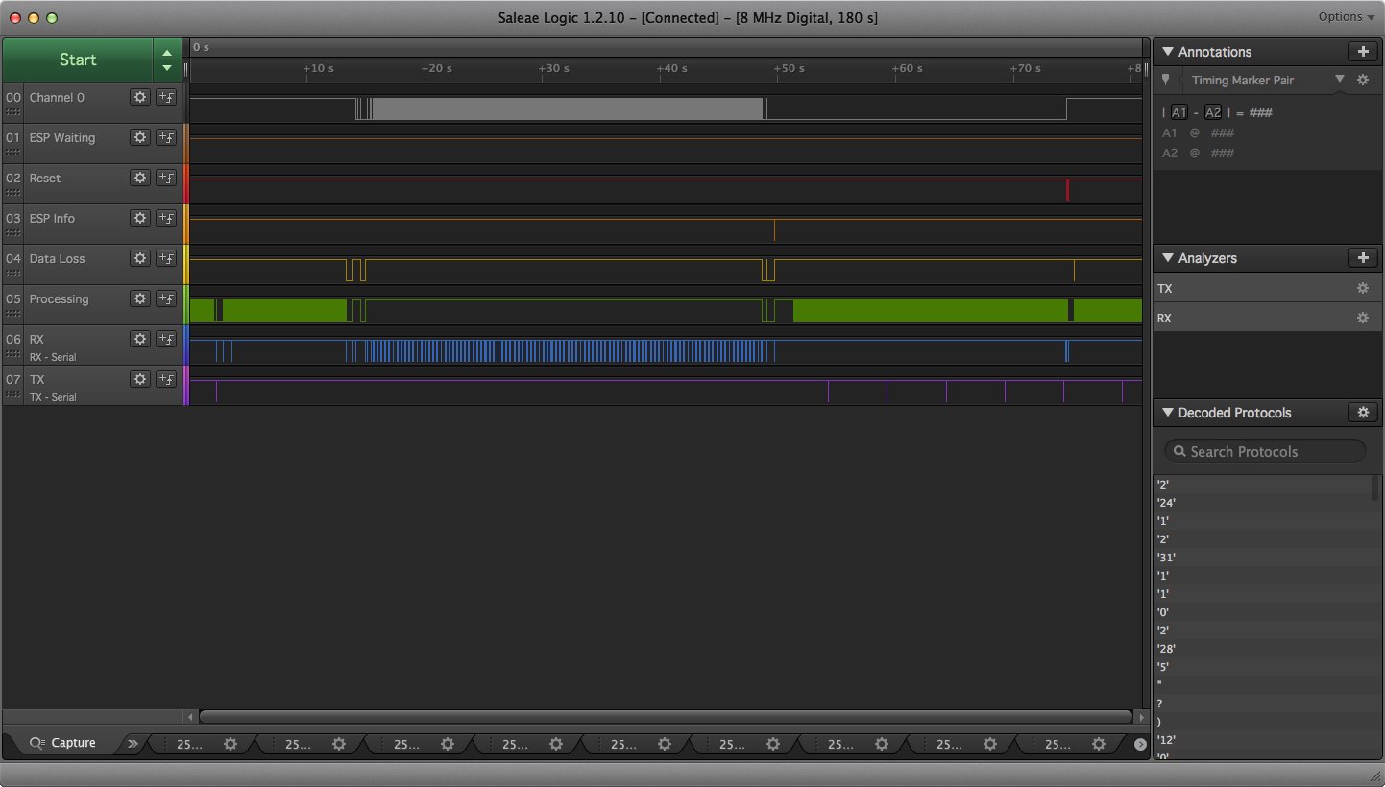Click the double-chevron tab navigation icon
Viewport: 1385px width, 787px height.
tap(134, 743)
